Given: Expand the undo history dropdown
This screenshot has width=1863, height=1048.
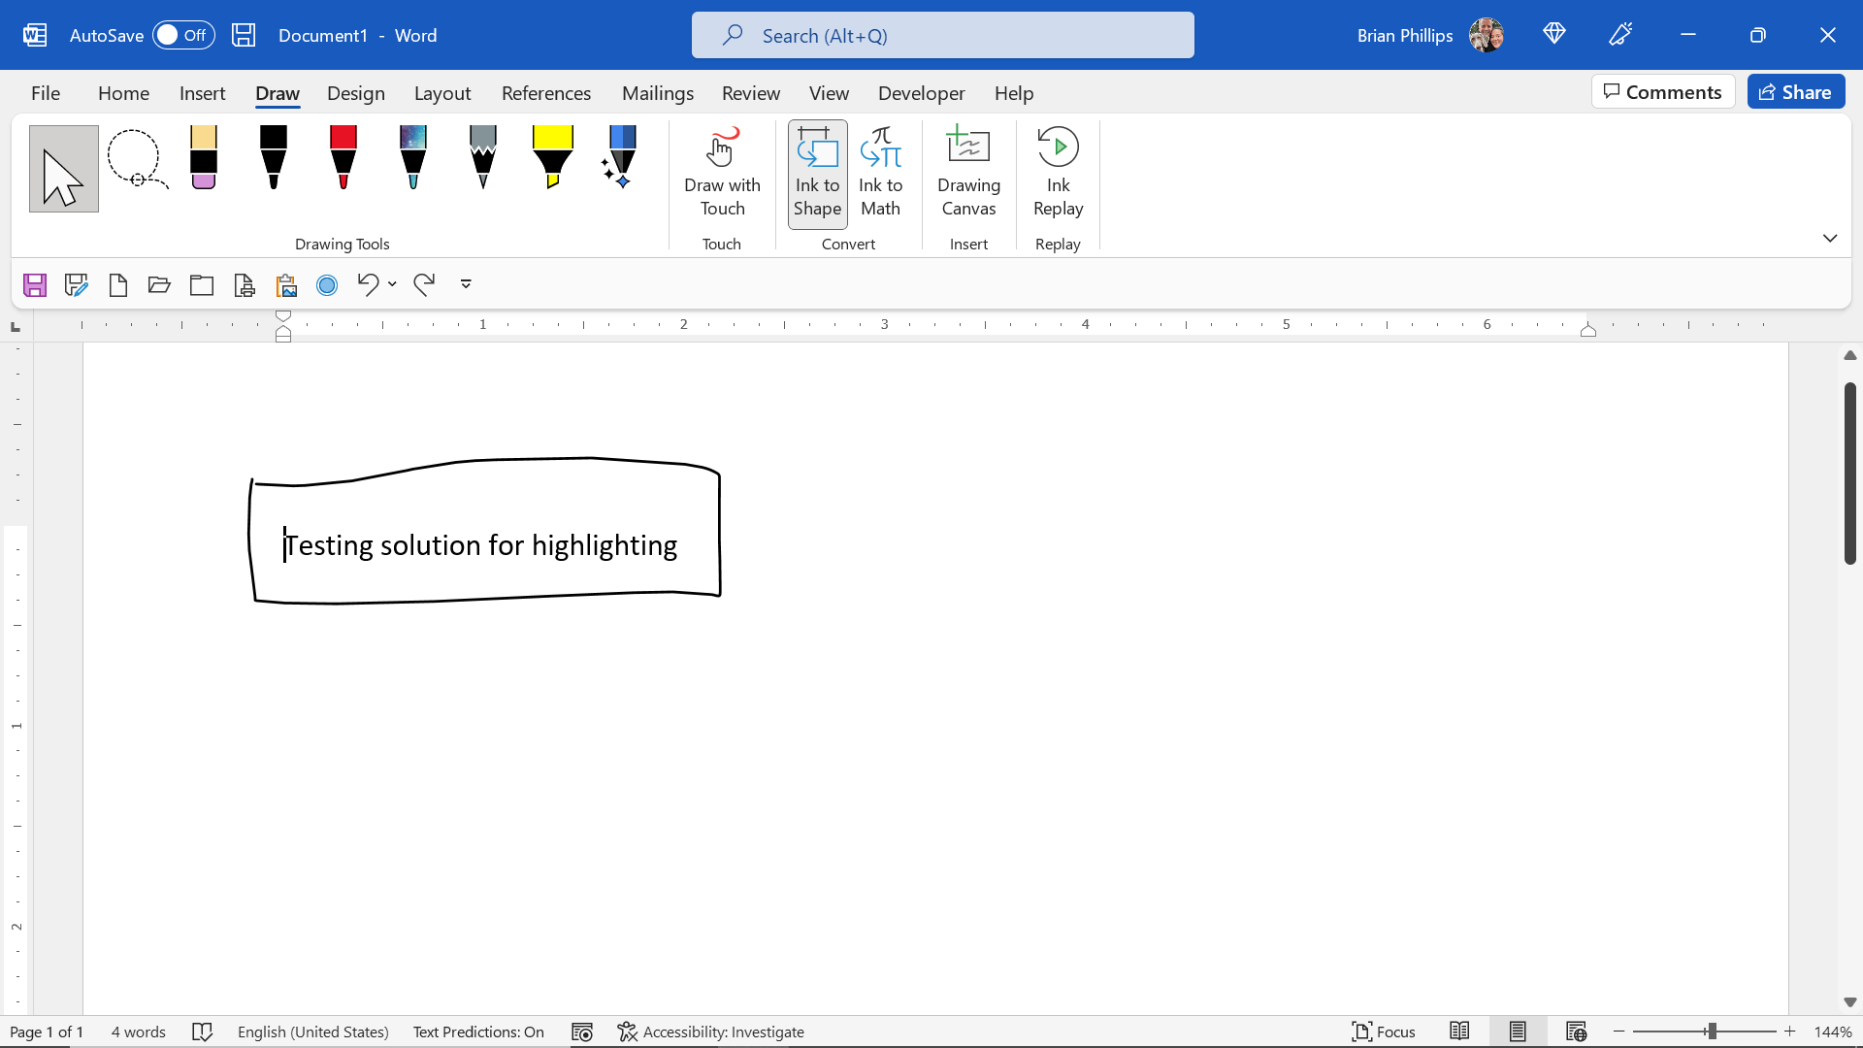Looking at the screenshot, I should click(x=391, y=284).
